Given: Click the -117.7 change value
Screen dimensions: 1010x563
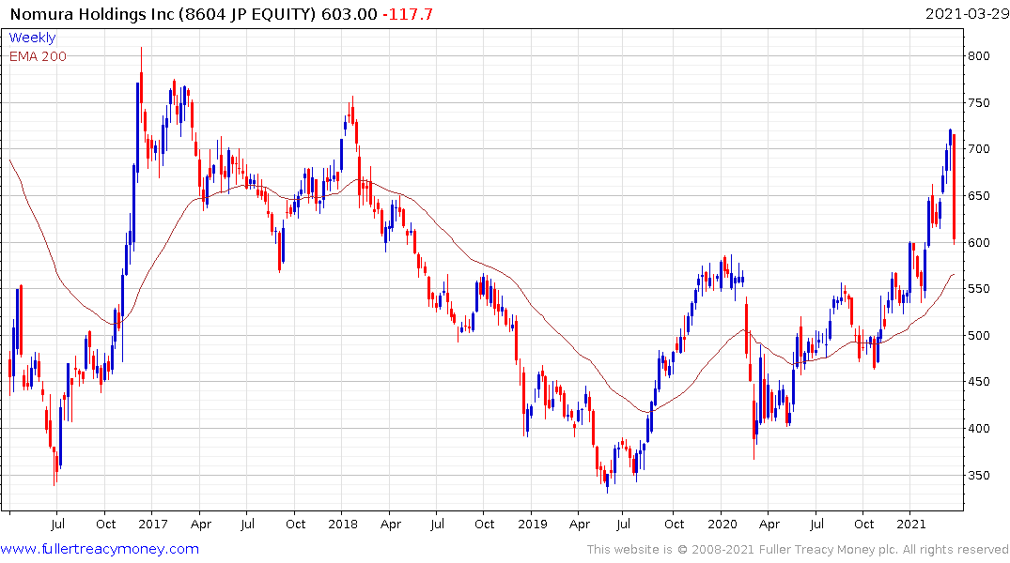Looking at the screenshot, I should click(408, 14).
